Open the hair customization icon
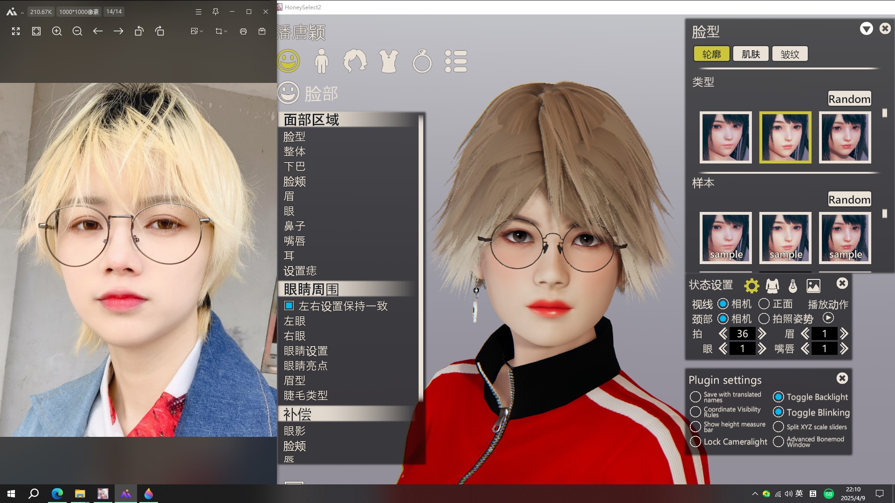Viewport: 895px width, 503px height. pos(355,61)
